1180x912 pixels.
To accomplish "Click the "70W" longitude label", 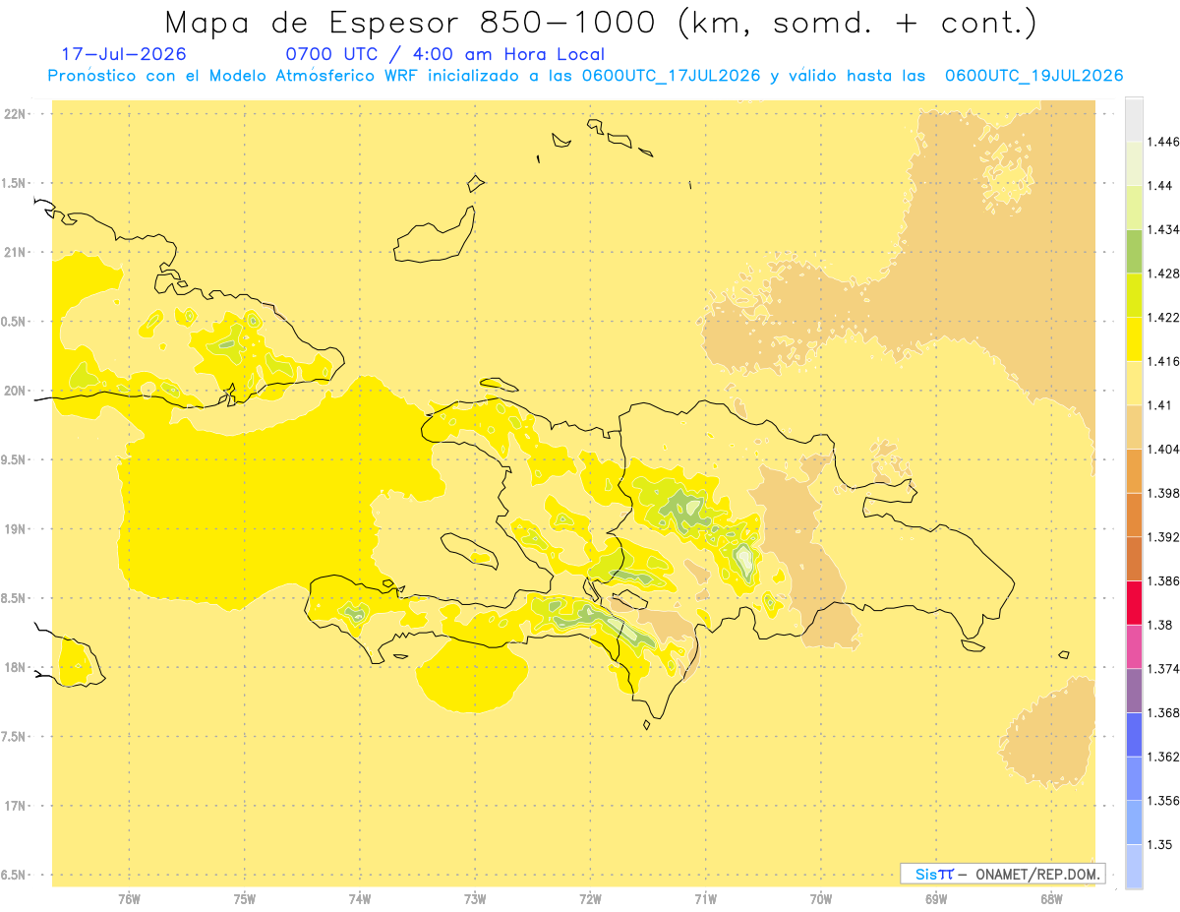I will (820, 899).
